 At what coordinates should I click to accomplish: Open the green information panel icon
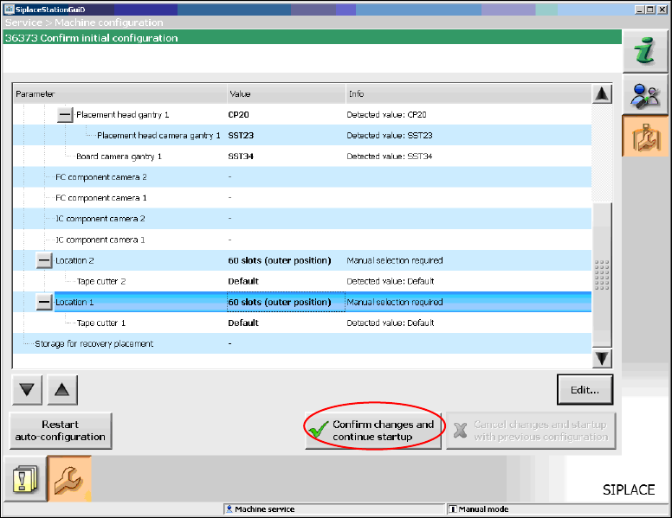[643, 52]
